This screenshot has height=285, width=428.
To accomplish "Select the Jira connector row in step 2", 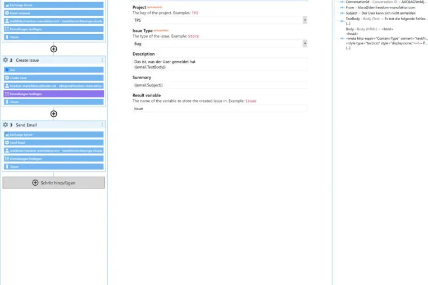I will 54,70.
